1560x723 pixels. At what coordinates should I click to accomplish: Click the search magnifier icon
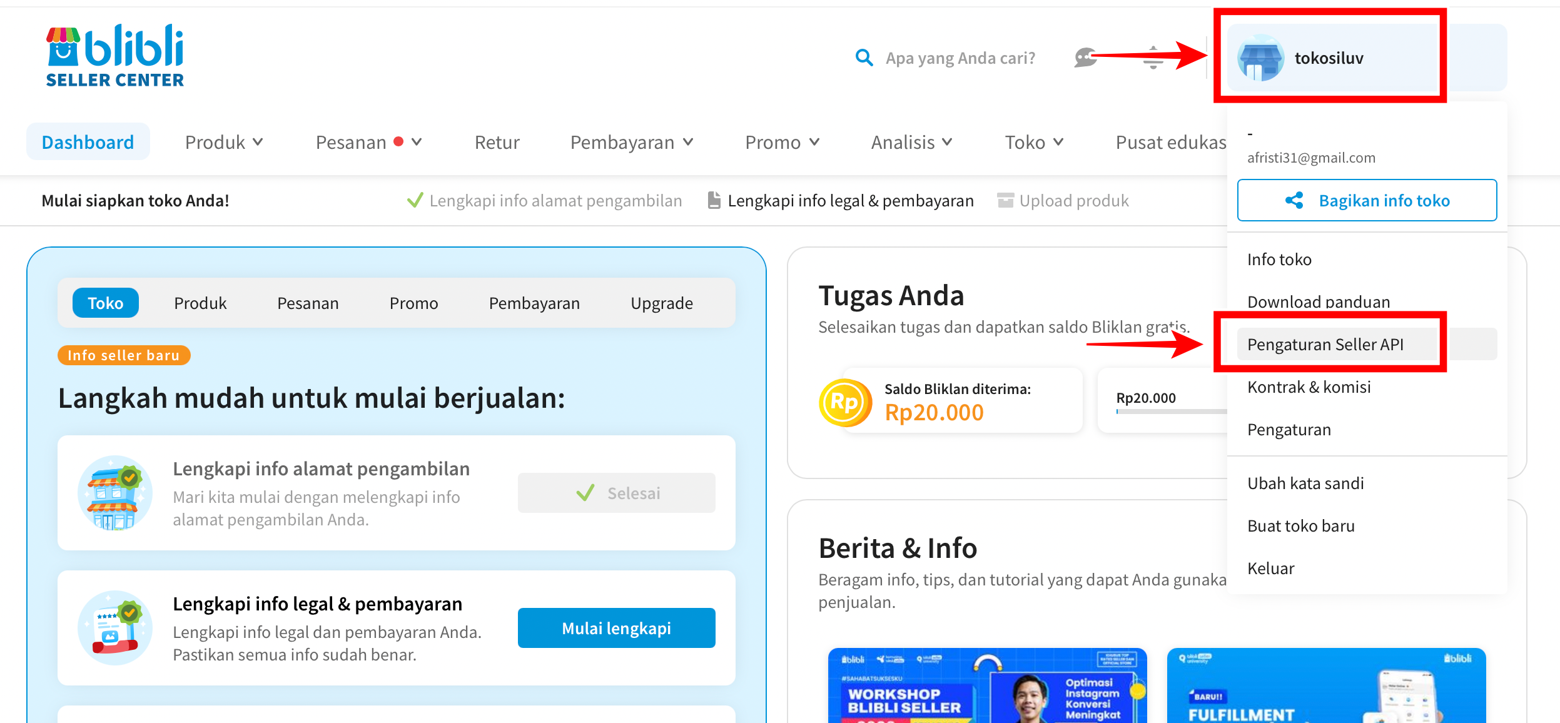[864, 58]
